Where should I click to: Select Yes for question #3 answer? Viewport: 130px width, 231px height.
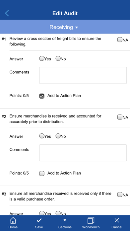[42, 213]
